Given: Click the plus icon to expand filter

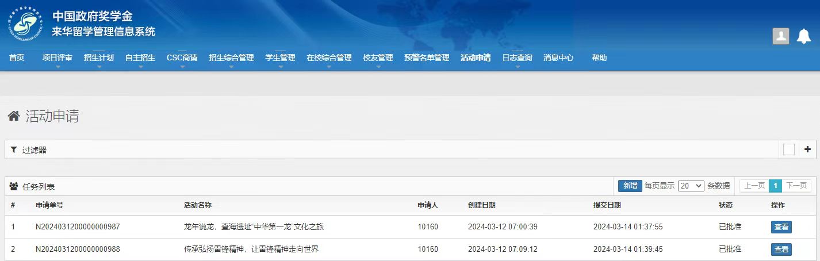Looking at the screenshot, I should (807, 149).
